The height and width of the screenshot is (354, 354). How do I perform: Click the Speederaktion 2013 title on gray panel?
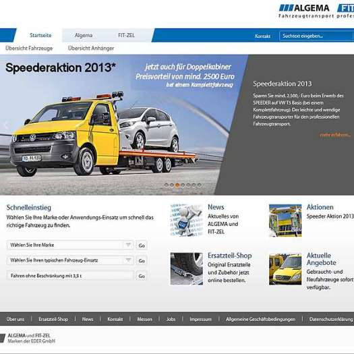point(283,84)
